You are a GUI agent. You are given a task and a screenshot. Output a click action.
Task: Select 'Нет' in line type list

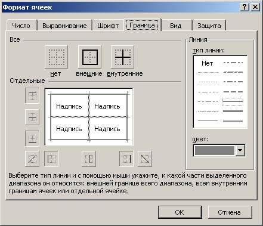[208, 63]
